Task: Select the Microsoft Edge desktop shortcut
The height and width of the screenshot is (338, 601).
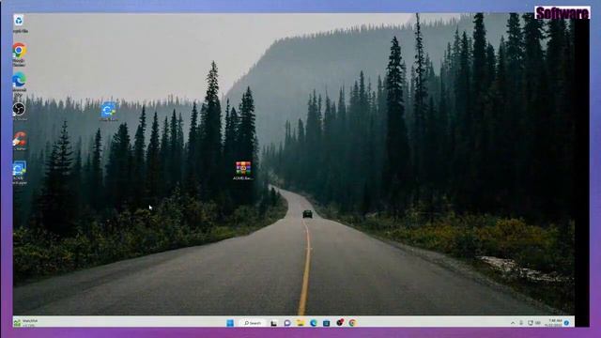Action: coord(19,84)
